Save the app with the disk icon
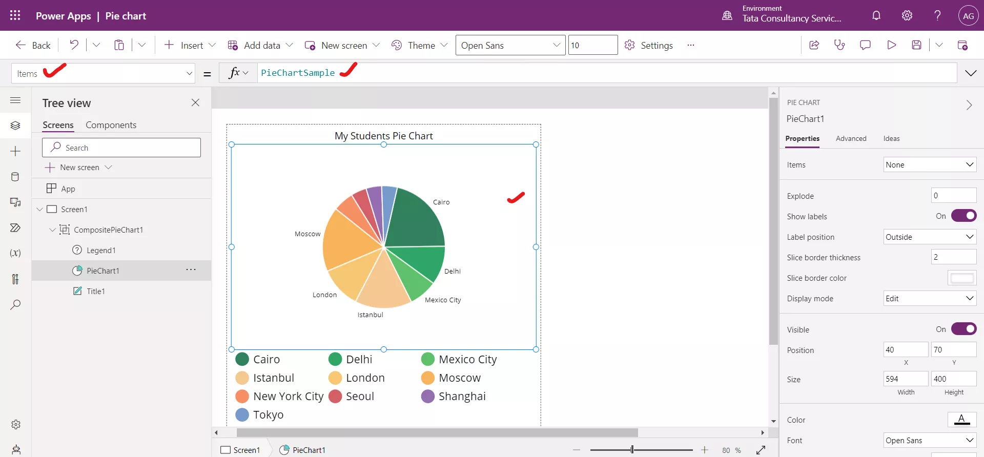 [x=917, y=45]
